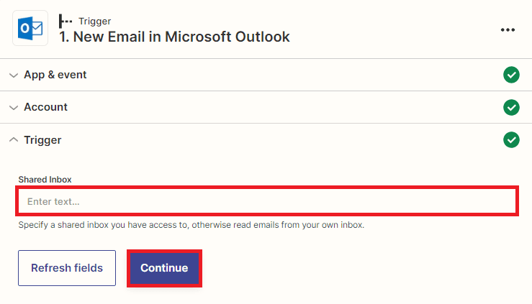This screenshot has width=532, height=304.
Task: Click the green checkmark for App & event
Action: point(511,75)
